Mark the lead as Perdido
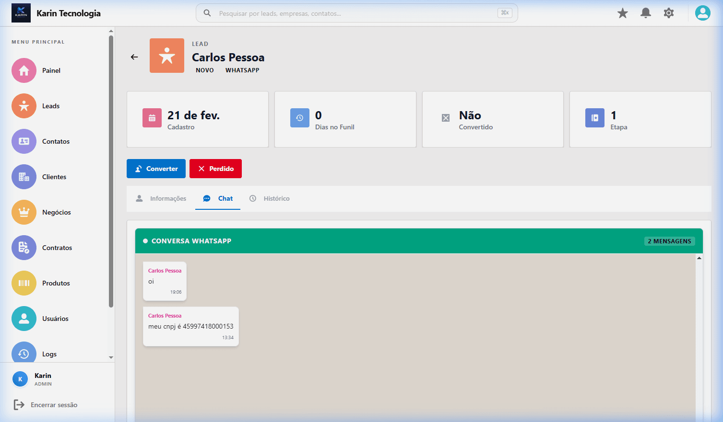 coord(215,169)
